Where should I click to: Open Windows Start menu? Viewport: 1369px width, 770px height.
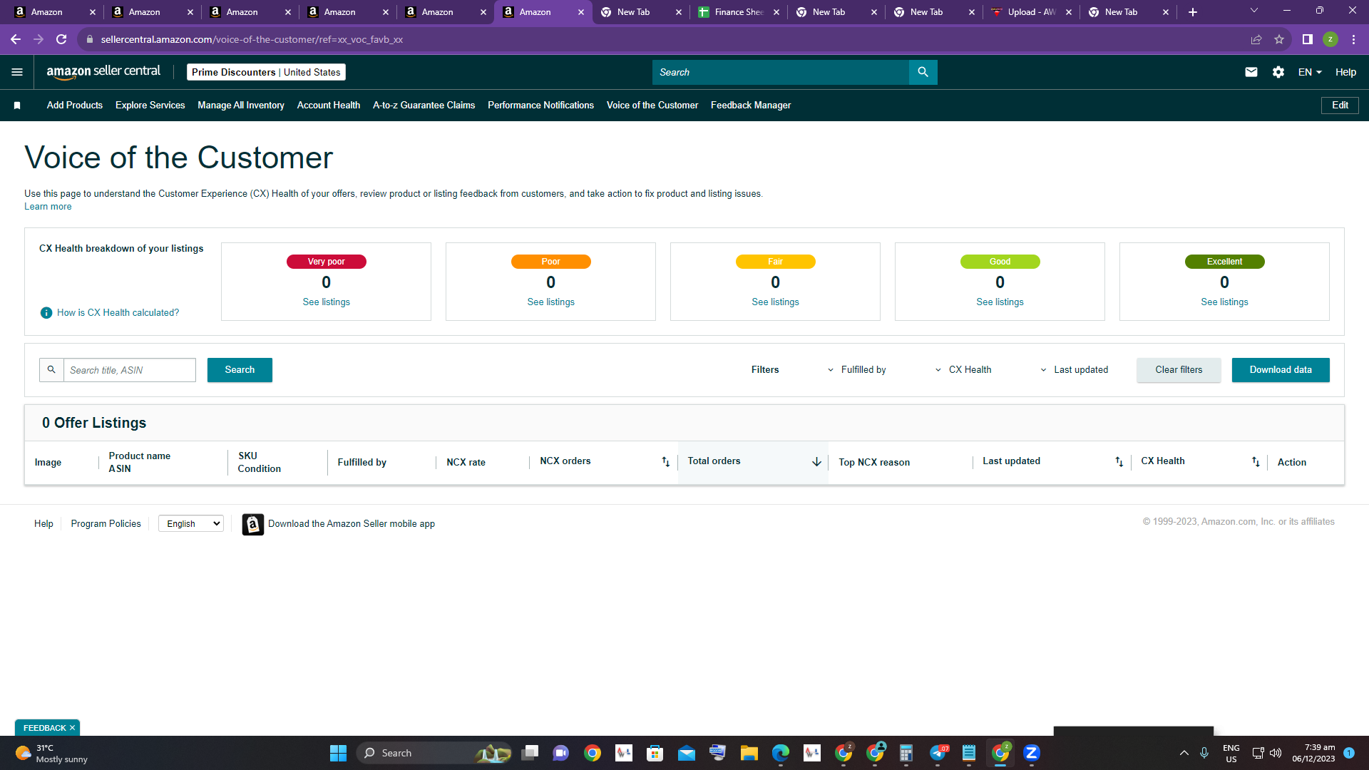pyautogui.click(x=338, y=753)
